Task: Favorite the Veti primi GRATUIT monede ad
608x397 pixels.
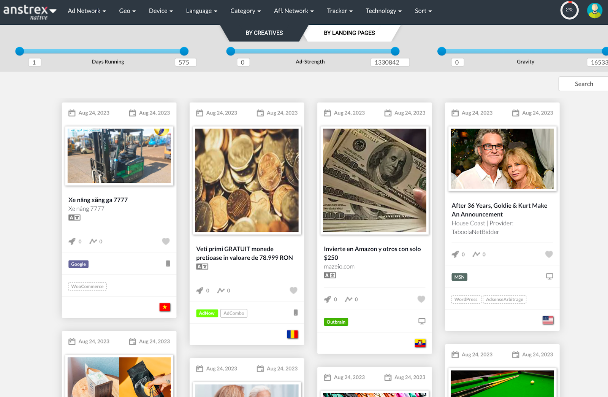Action: [x=293, y=290]
